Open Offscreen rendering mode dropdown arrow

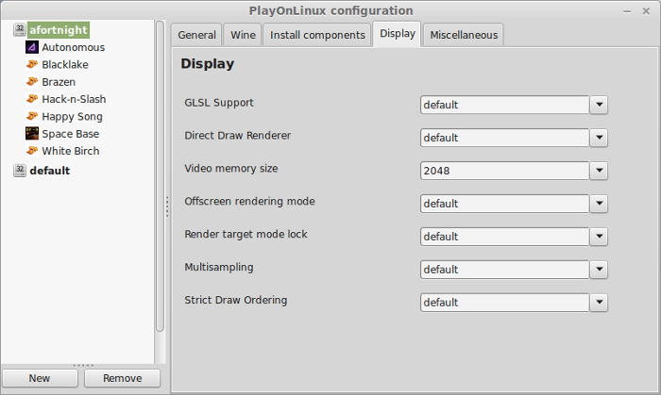coord(599,204)
